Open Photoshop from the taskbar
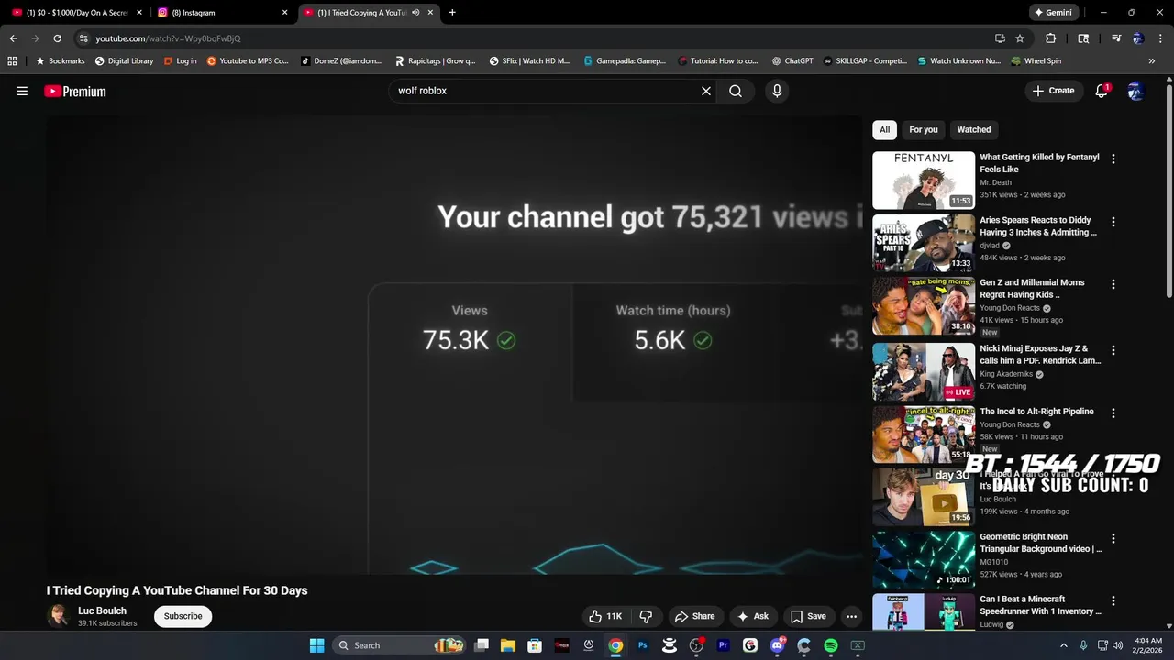Image resolution: width=1174 pixels, height=660 pixels. pos(643,645)
